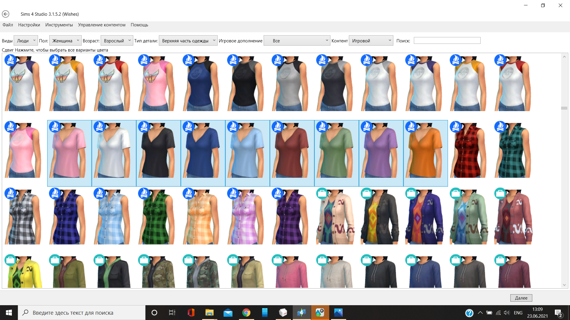Open File Explorer from taskbar
Image resolution: width=570 pixels, height=320 pixels.
click(x=209, y=313)
